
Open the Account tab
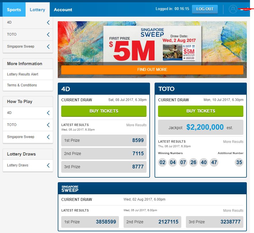63,10
